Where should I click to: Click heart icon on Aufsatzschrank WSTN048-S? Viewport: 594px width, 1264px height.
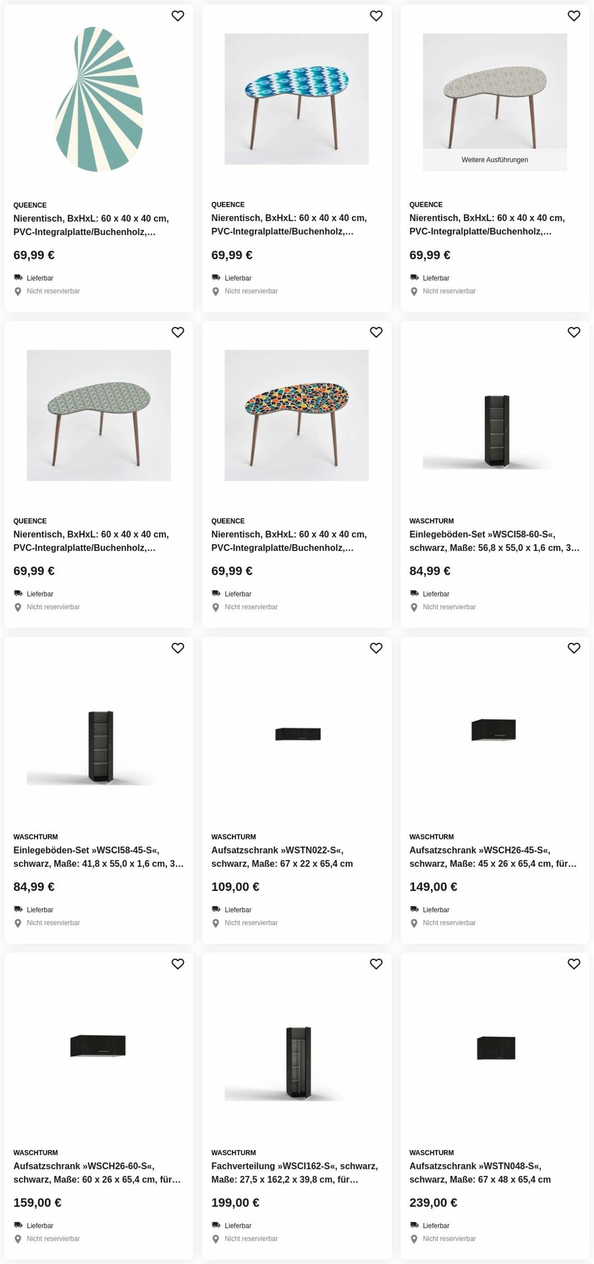pos(574,964)
